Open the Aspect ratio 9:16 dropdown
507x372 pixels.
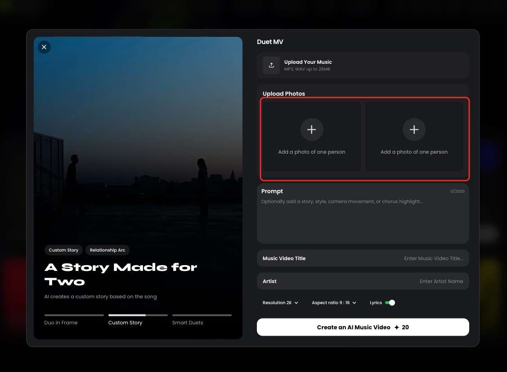pos(334,302)
